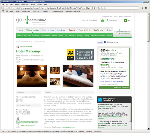Screen dimensions: 150x133
Task: Open the History menu
Action: pyautogui.click(x=17, y=5)
